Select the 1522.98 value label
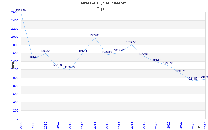 click(x=144, y=54)
